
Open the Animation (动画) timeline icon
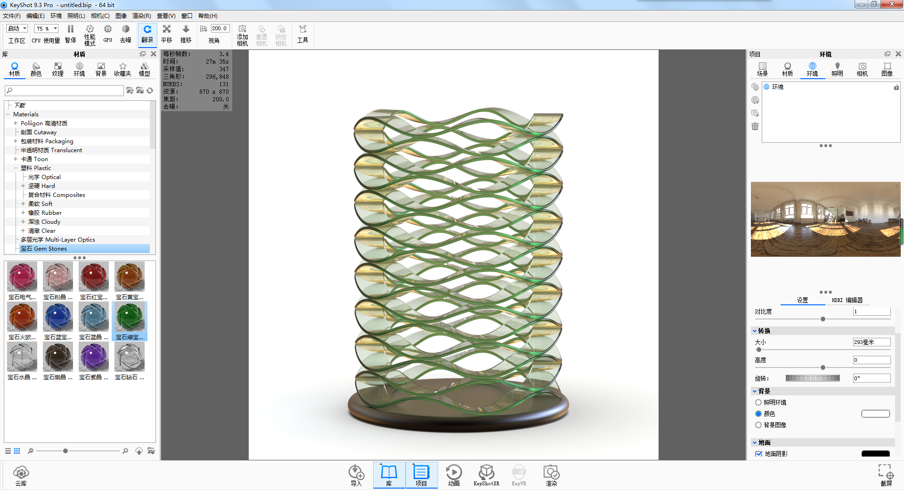point(454,475)
